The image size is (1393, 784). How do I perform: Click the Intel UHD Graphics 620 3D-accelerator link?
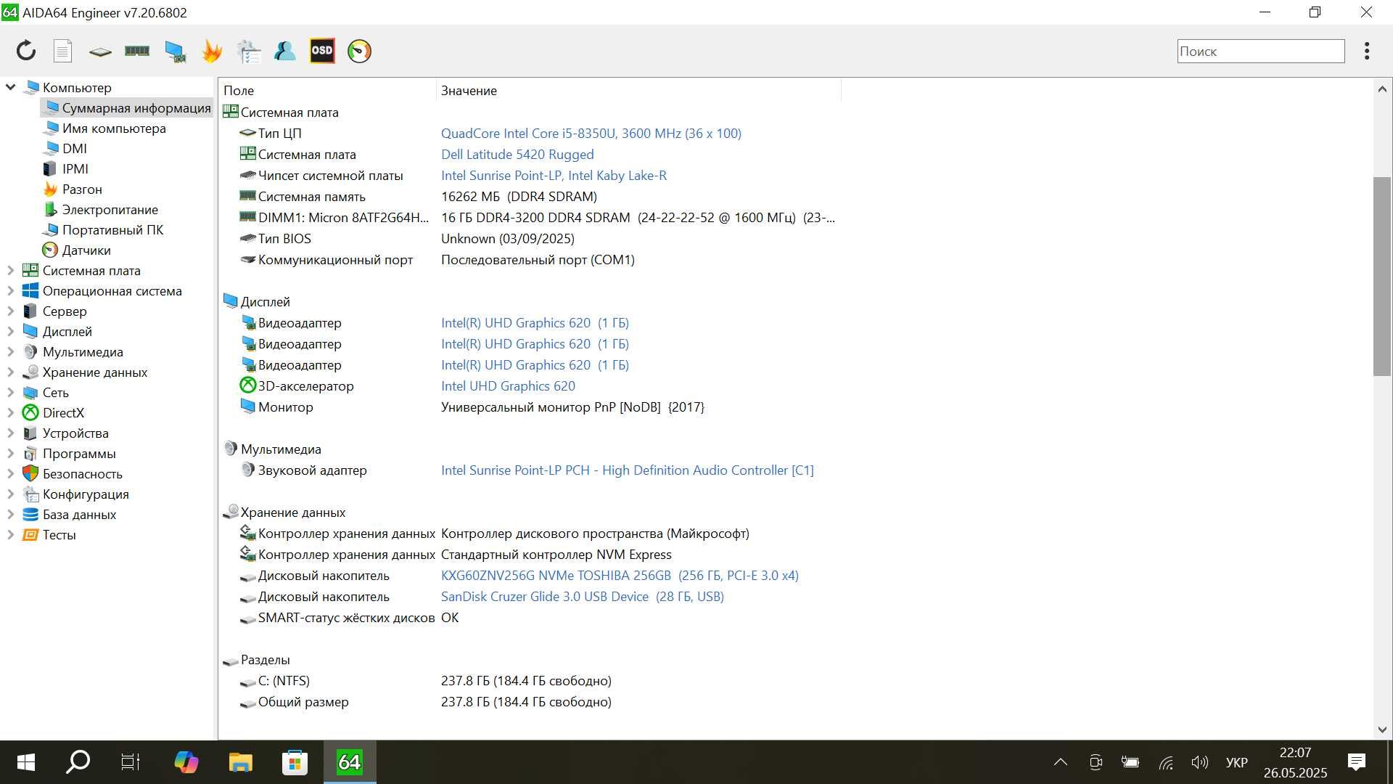[508, 385]
